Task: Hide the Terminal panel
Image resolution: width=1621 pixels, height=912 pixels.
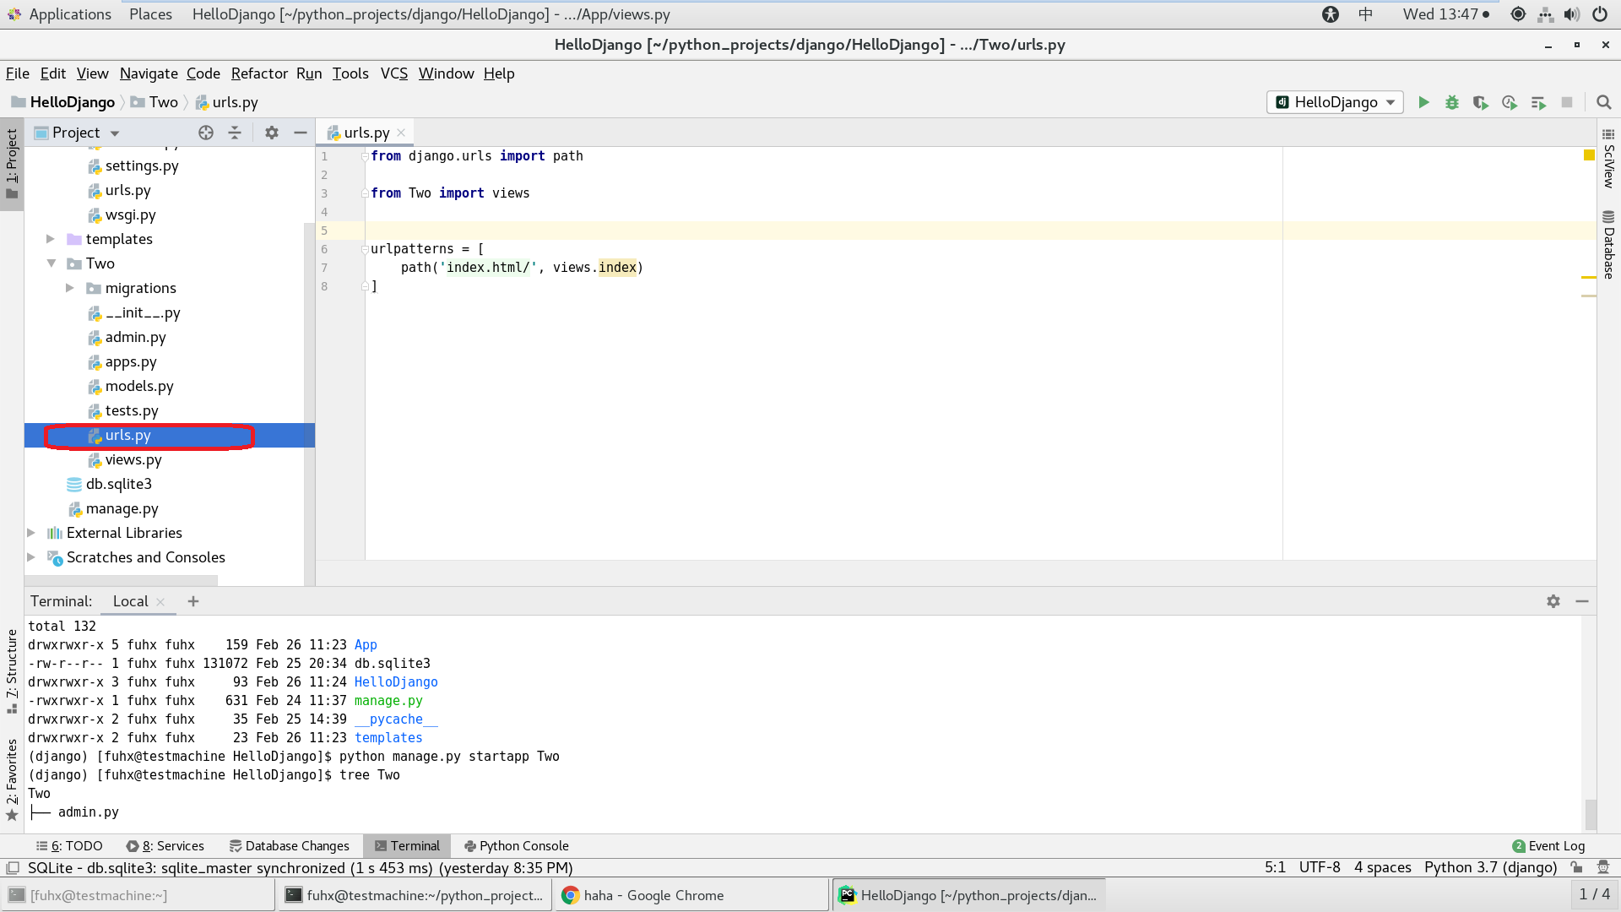Action: [1582, 601]
